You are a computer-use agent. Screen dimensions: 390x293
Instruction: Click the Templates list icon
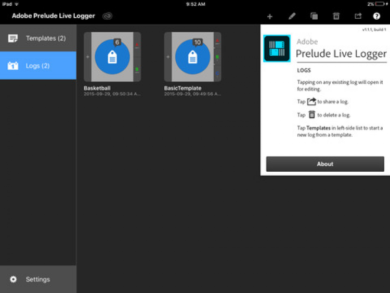12,39
